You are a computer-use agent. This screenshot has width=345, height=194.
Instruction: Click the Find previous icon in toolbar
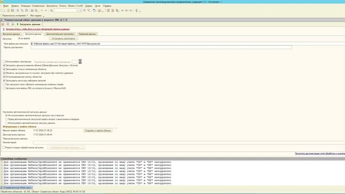(88, 10)
